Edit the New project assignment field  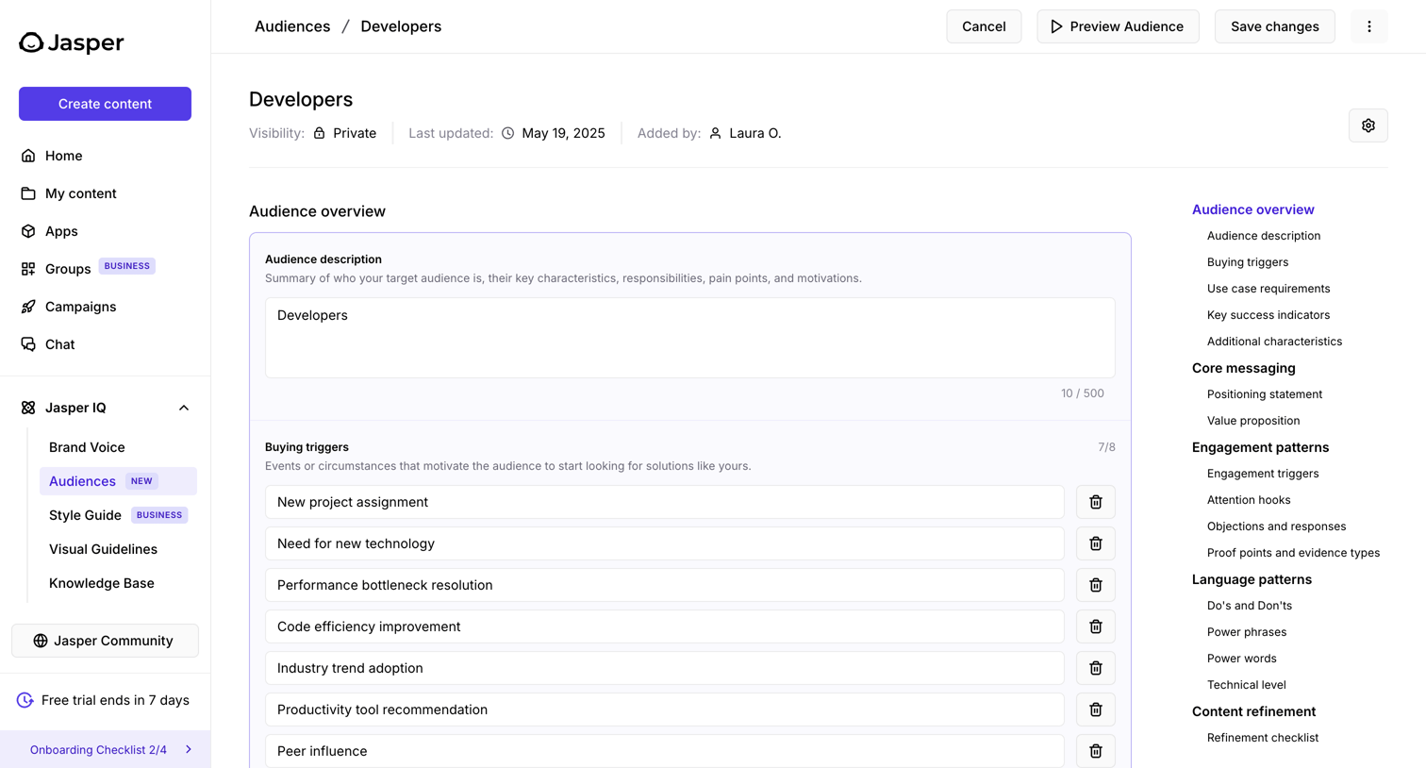pos(665,502)
